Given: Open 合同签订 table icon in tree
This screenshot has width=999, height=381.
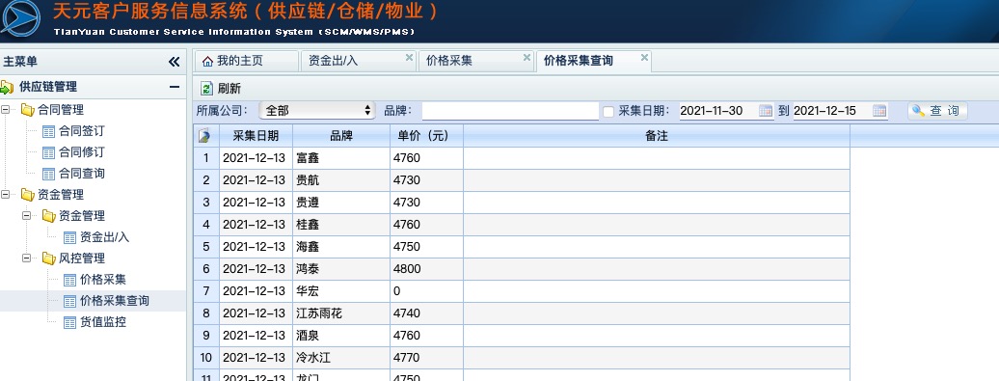Looking at the screenshot, I should (x=48, y=131).
